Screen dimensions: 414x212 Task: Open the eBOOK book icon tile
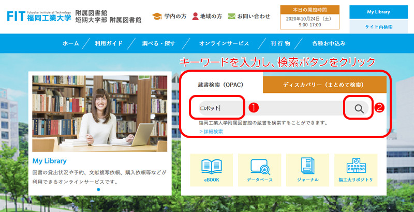point(212,170)
